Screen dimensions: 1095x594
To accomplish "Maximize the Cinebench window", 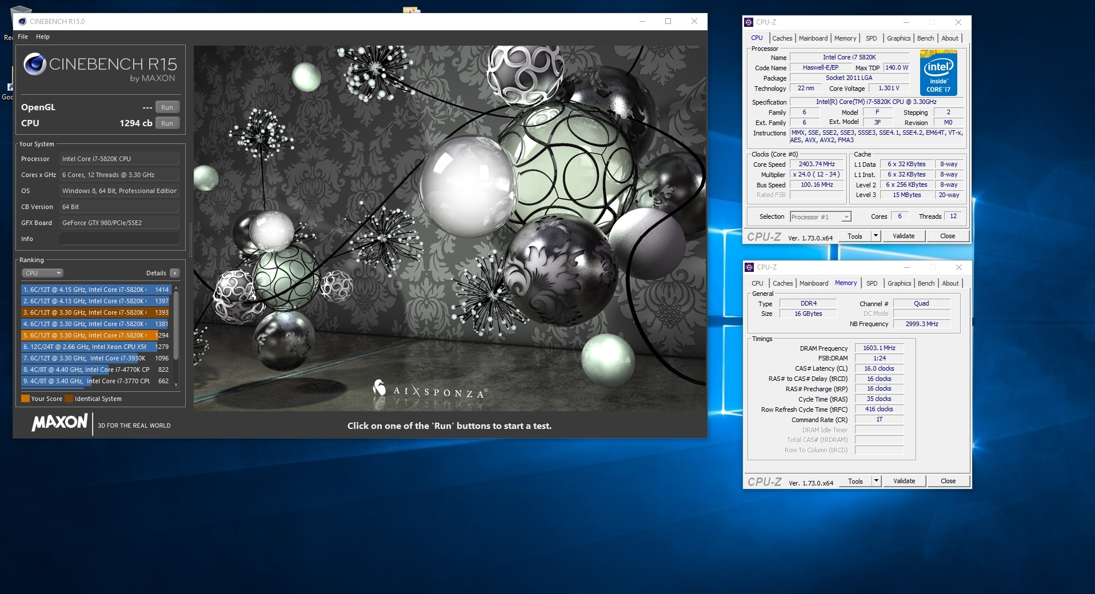I will click(668, 22).
